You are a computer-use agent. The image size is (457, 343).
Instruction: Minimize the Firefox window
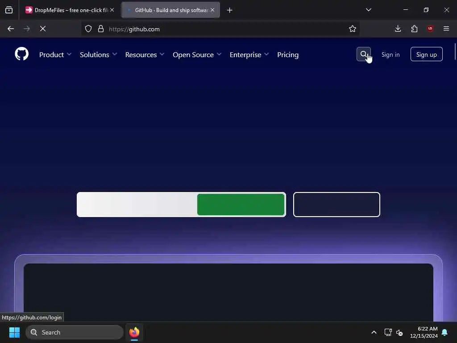tap(406, 10)
